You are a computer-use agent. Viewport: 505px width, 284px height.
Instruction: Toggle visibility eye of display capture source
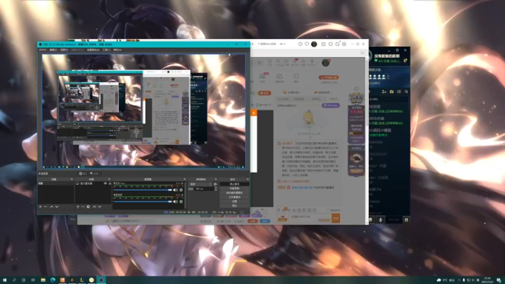pyautogui.click(x=105, y=184)
